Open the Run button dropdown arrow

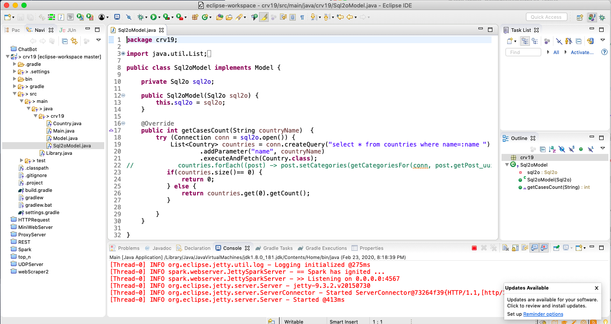pyautogui.click(x=160, y=17)
